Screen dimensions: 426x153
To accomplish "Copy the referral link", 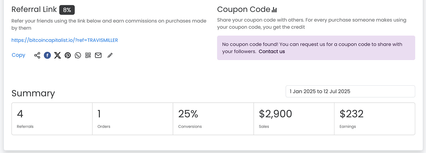I will point(18,55).
